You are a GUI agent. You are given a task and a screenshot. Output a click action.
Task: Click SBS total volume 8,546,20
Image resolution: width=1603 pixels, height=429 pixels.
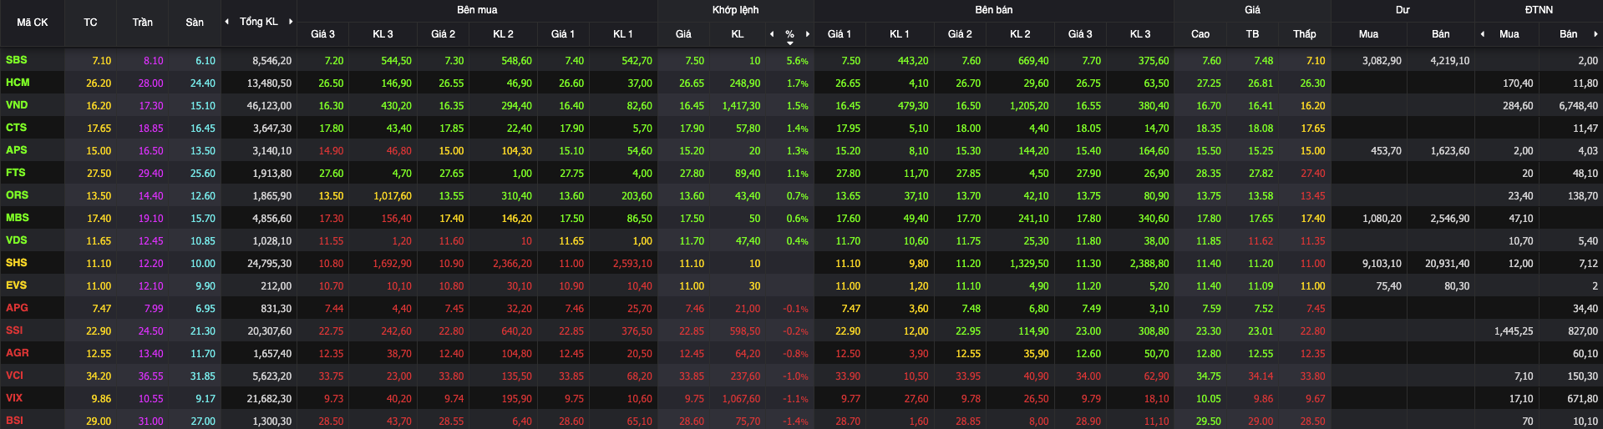tap(272, 61)
